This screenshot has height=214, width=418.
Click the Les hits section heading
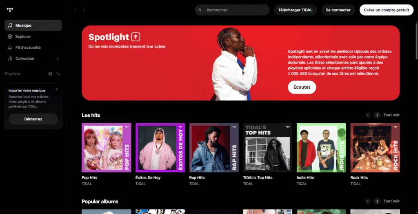(91, 116)
